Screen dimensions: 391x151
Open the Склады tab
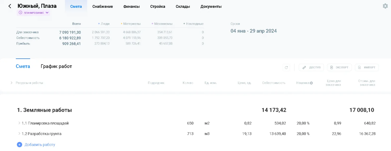(x=183, y=6)
